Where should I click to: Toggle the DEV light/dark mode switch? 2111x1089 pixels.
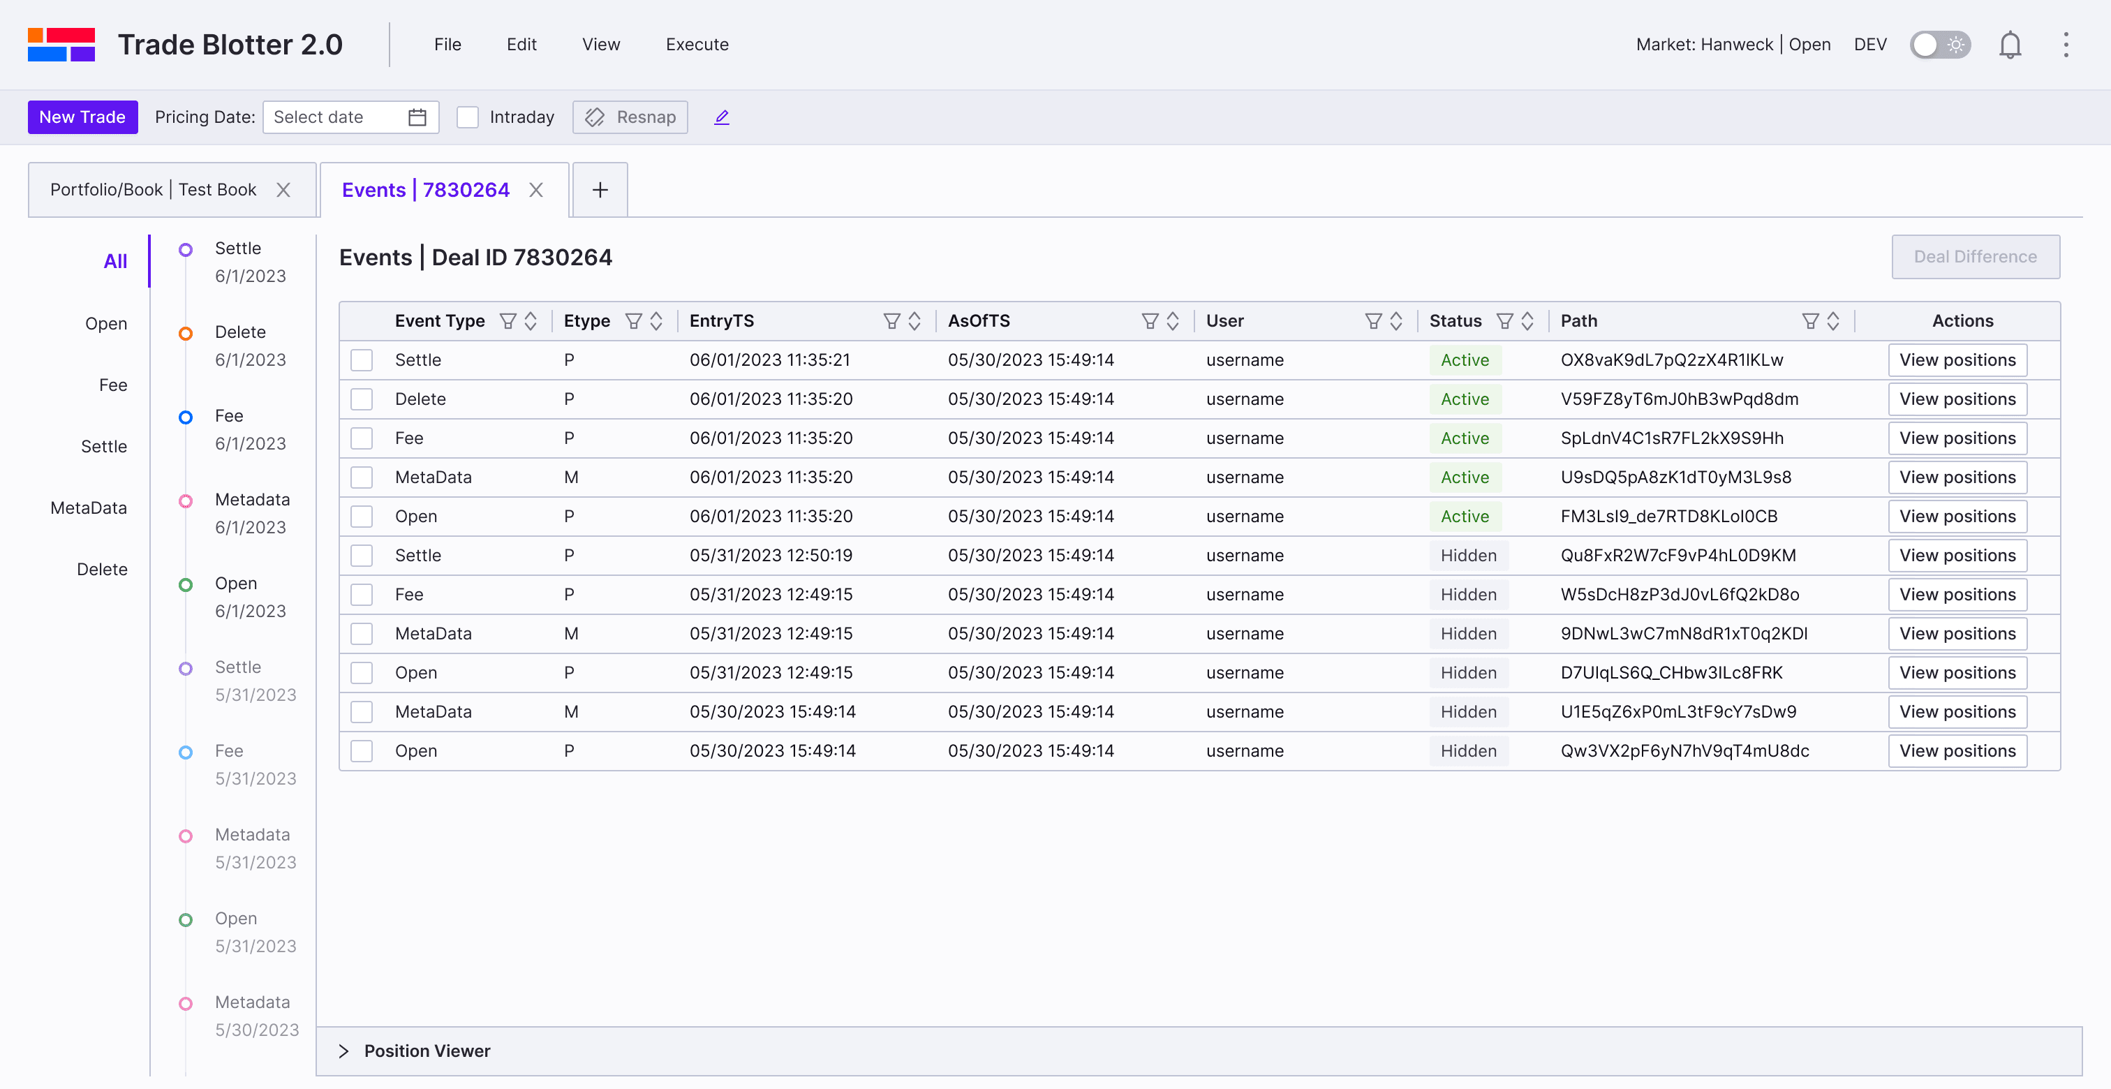tap(1940, 44)
